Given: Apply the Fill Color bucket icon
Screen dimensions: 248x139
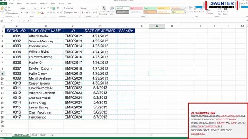Looking at the screenshot, I should pyautogui.click(x=38, y=12).
